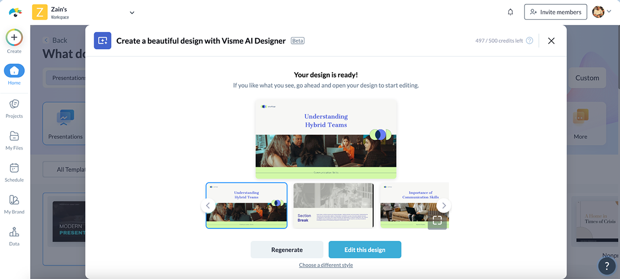Open Schedule in the sidebar
The width and height of the screenshot is (620, 279).
tap(14, 172)
